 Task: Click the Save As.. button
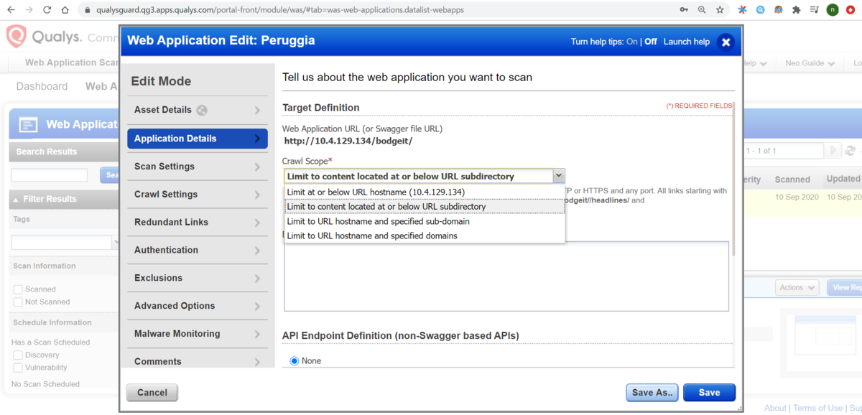[652, 393]
